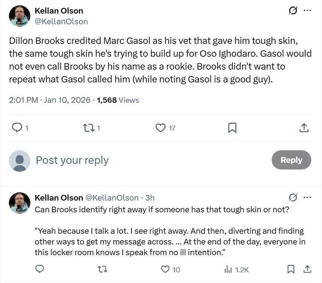This screenshot has height=283, width=322.
Task: Click the 3h timestamp on reply post
Action: tap(150, 198)
